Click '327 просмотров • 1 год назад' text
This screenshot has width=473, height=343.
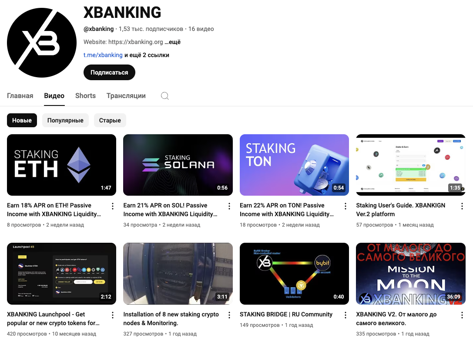pos(160,334)
